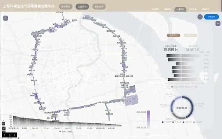222x139 pixels.
Task: Click the blue analysis button
Action: (212, 17)
